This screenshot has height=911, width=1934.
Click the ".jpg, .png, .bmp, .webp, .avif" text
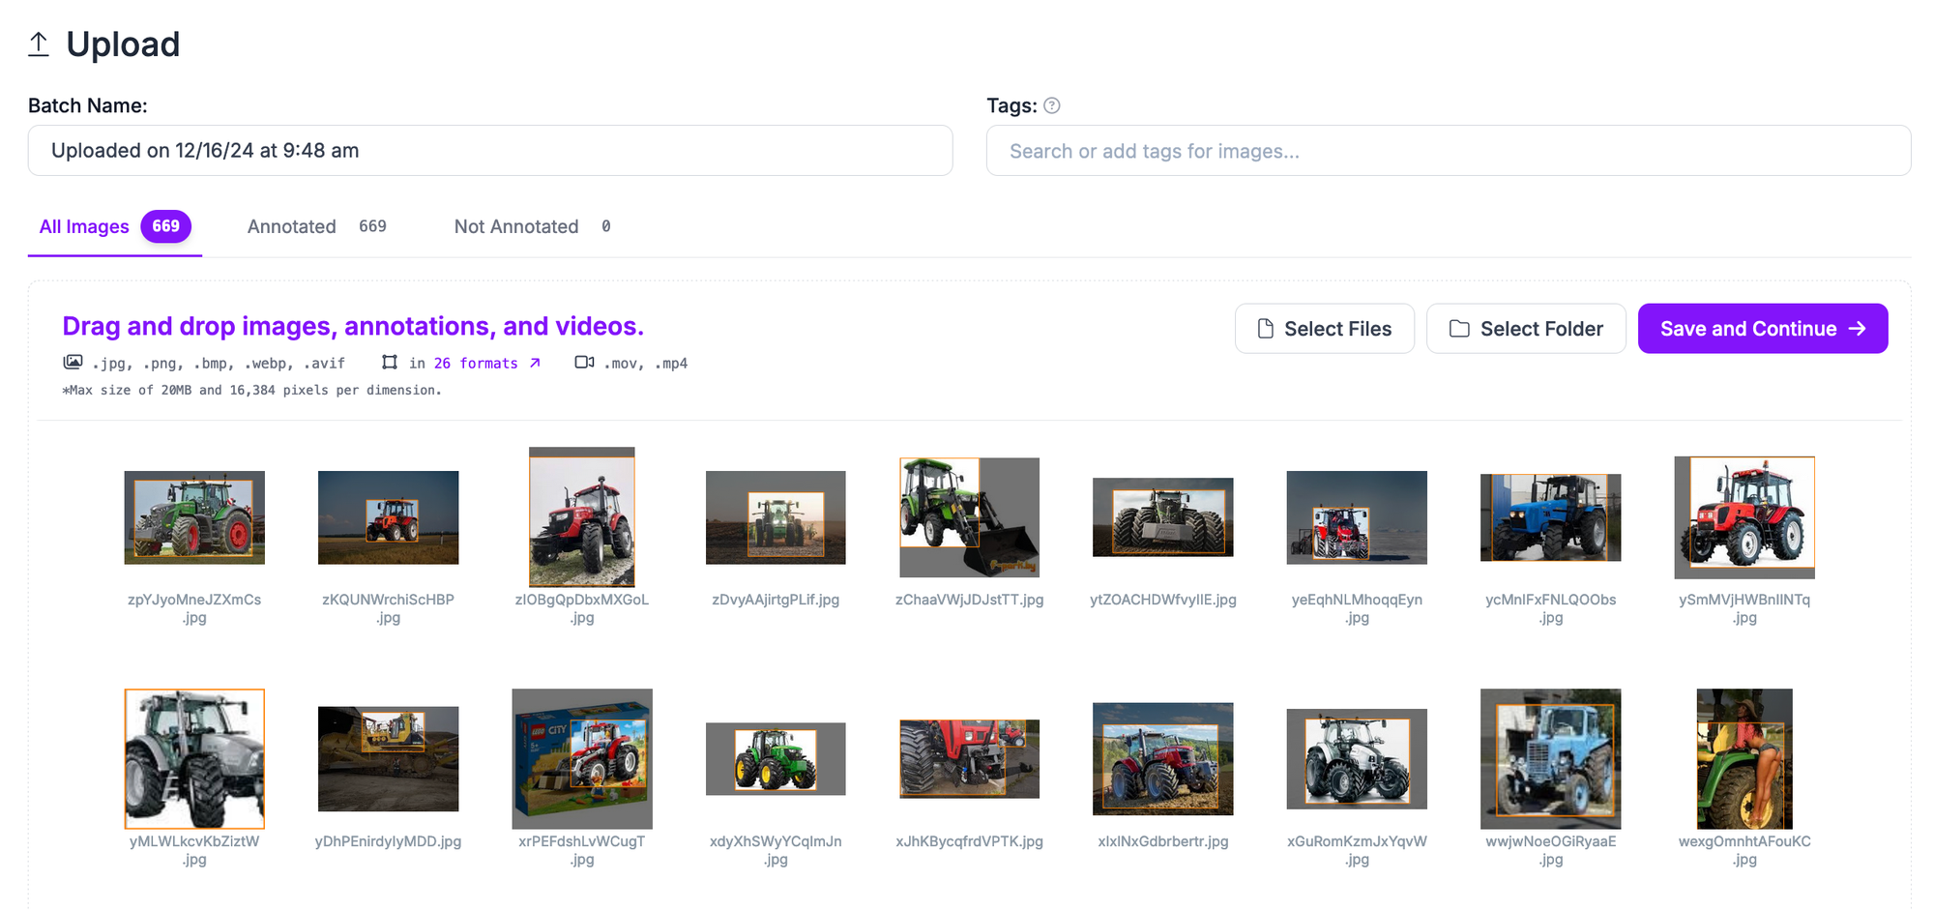pyautogui.click(x=219, y=364)
